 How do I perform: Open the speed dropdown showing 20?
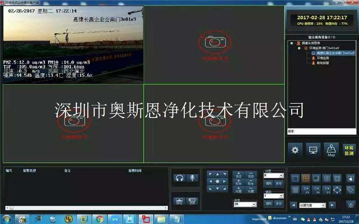(245, 204)
